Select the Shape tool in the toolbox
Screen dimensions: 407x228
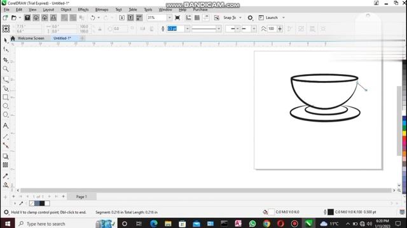(x=6, y=49)
